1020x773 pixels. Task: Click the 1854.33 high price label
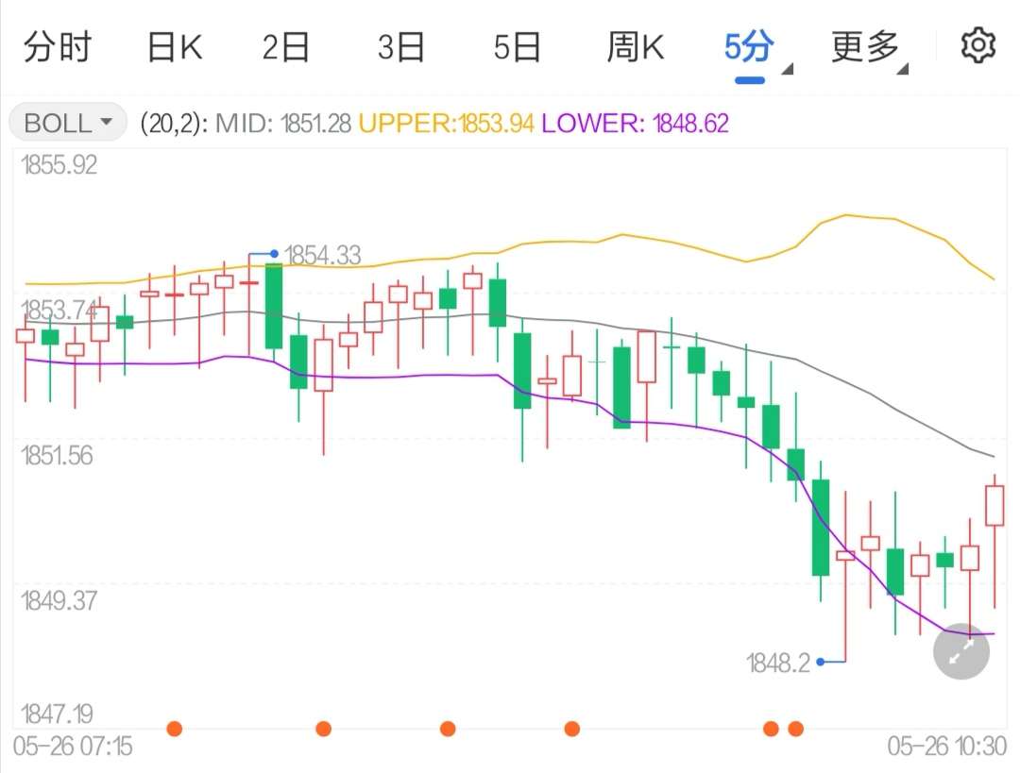tap(323, 255)
